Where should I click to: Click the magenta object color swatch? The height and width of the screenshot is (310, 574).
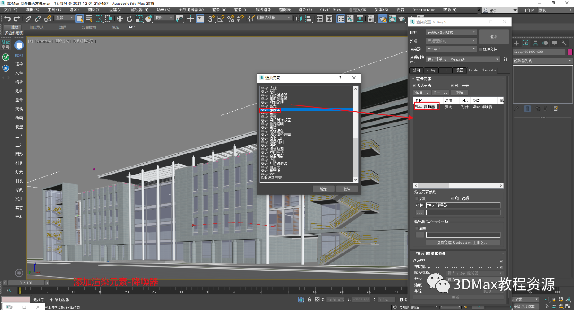[x=570, y=52]
